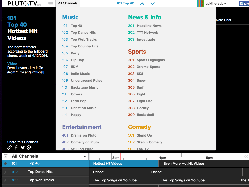Select channel 114 Happy
The height and width of the screenshot is (187, 249).
pyautogui.click(x=72, y=115)
